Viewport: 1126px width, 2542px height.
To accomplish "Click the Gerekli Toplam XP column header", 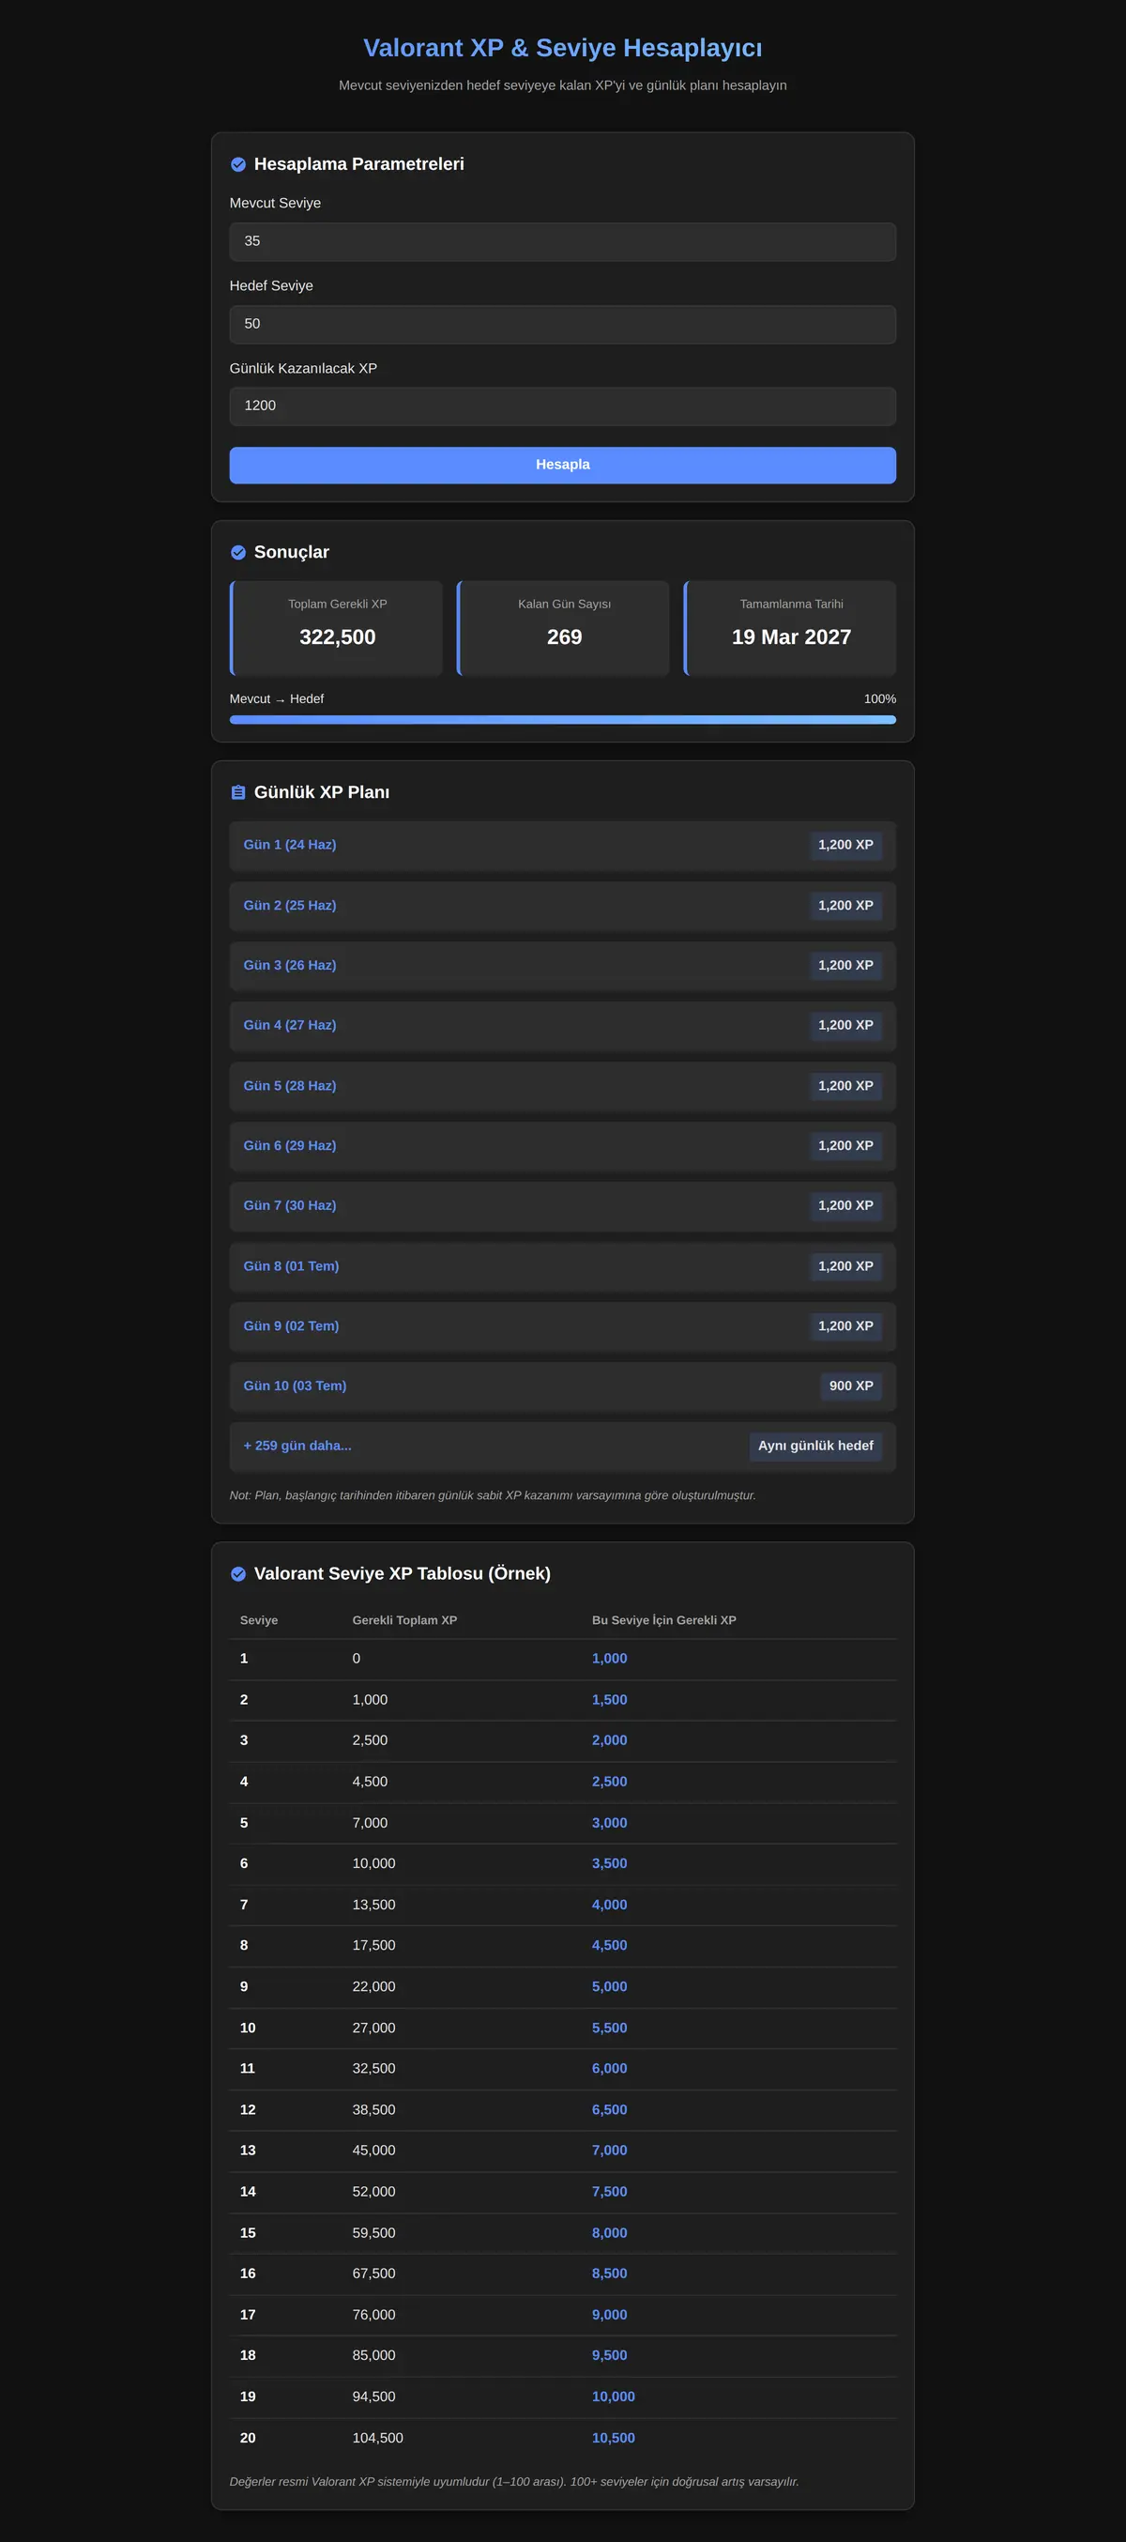I will (404, 1620).
